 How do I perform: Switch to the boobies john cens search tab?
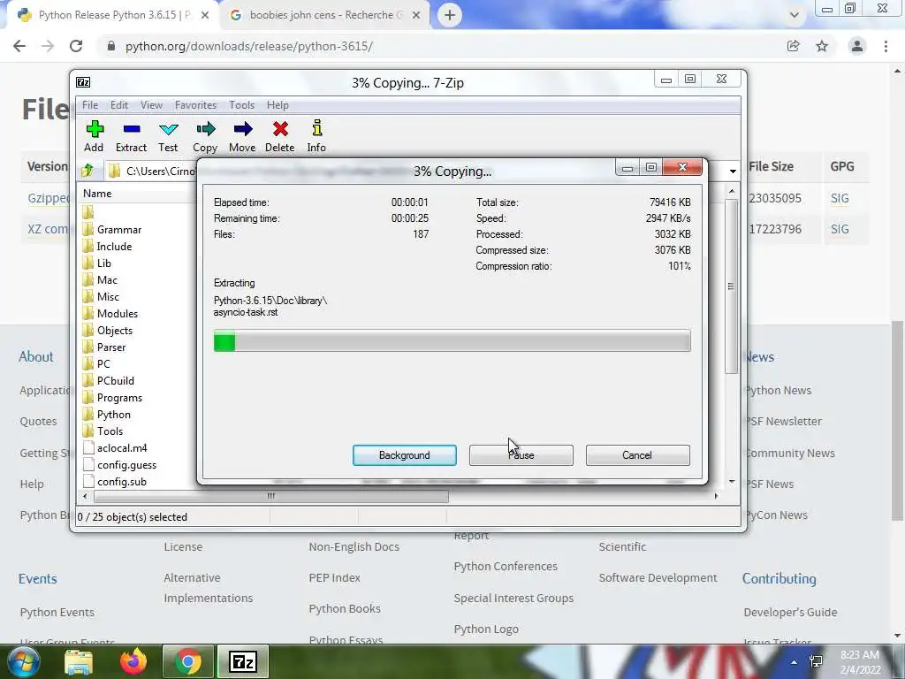(x=325, y=15)
